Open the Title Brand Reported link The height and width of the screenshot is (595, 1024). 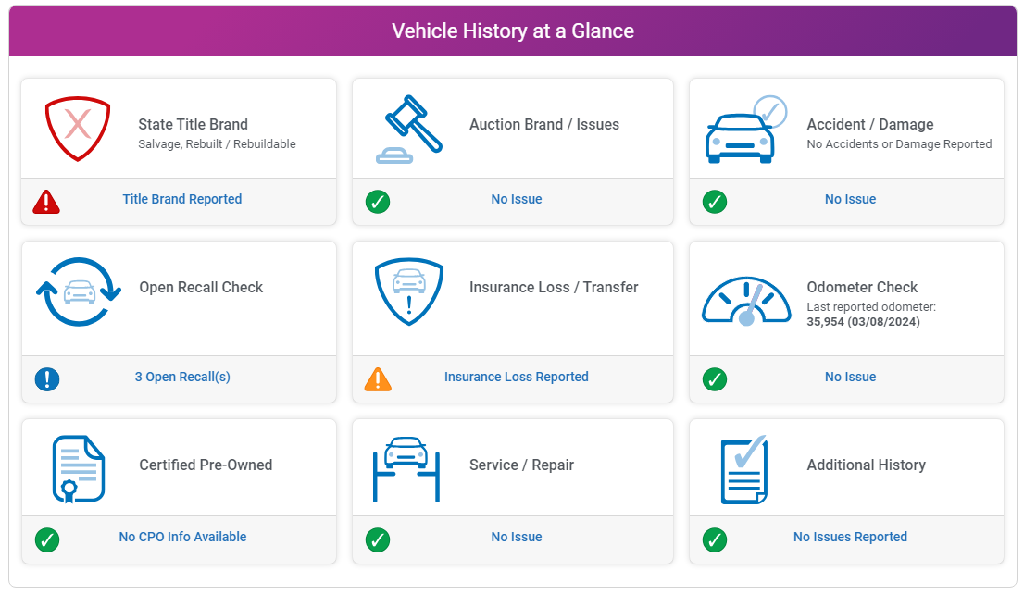click(182, 199)
